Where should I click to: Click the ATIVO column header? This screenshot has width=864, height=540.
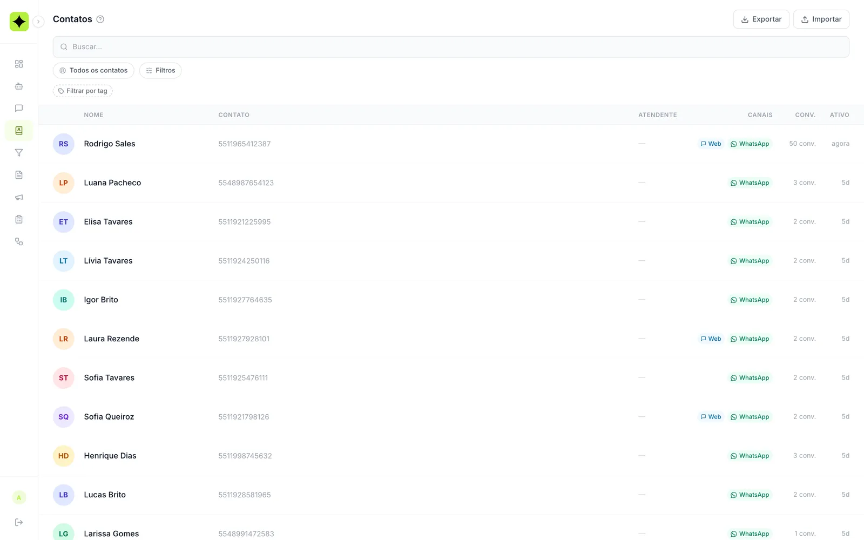point(839,115)
